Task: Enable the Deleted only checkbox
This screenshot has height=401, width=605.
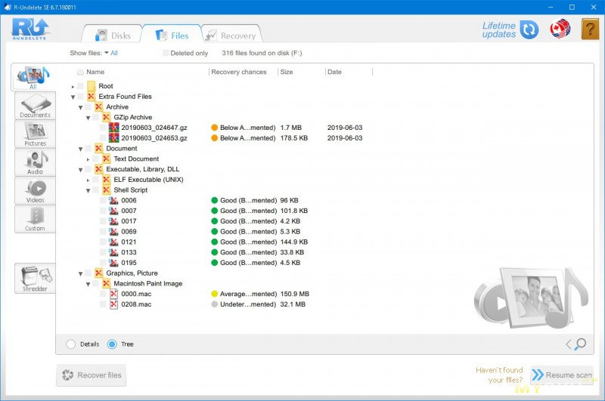Action: pyautogui.click(x=166, y=54)
